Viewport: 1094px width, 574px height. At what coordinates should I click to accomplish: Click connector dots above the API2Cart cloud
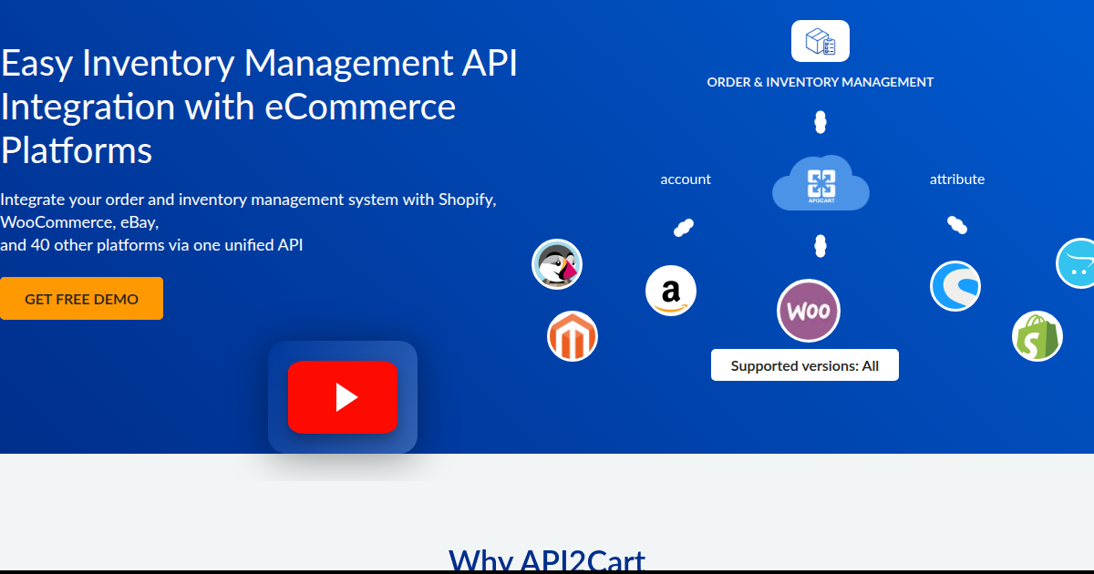tap(820, 121)
